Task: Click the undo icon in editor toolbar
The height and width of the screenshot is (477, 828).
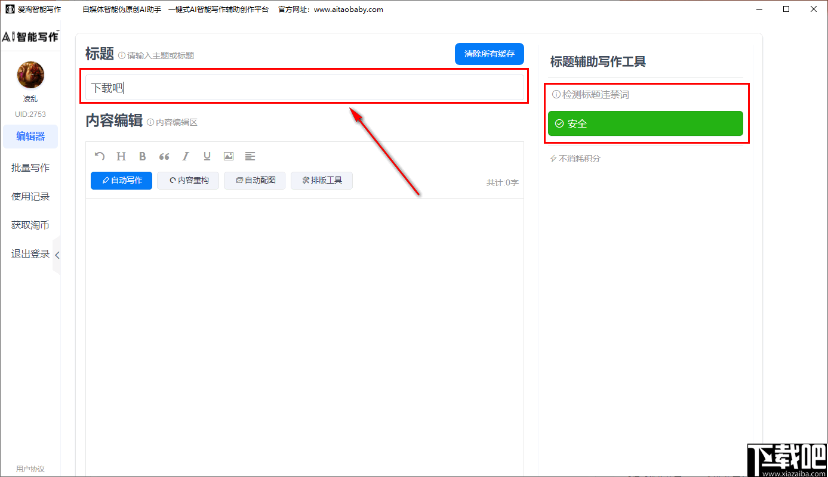Action: [100, 156]
